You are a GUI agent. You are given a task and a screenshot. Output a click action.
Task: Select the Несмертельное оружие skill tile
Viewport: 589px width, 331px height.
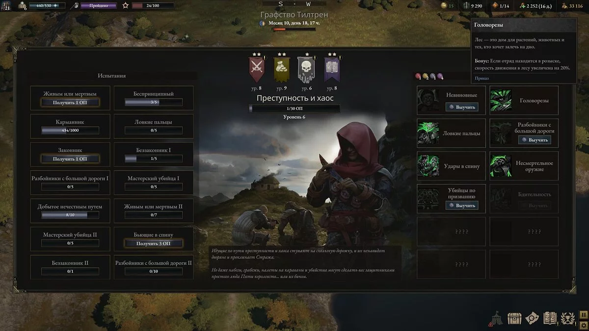click(x=524, y=166)
